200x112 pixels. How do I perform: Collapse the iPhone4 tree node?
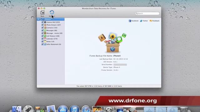point(38,19)
